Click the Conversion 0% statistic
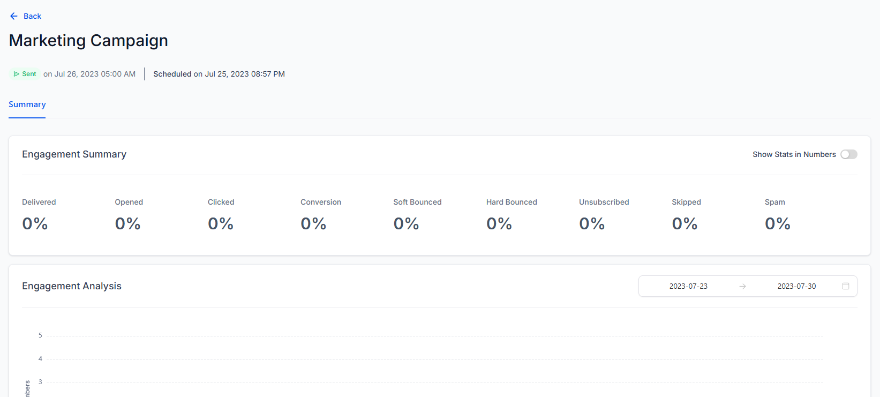This screenshot has width=880, height=397. [x=313, y=223]
